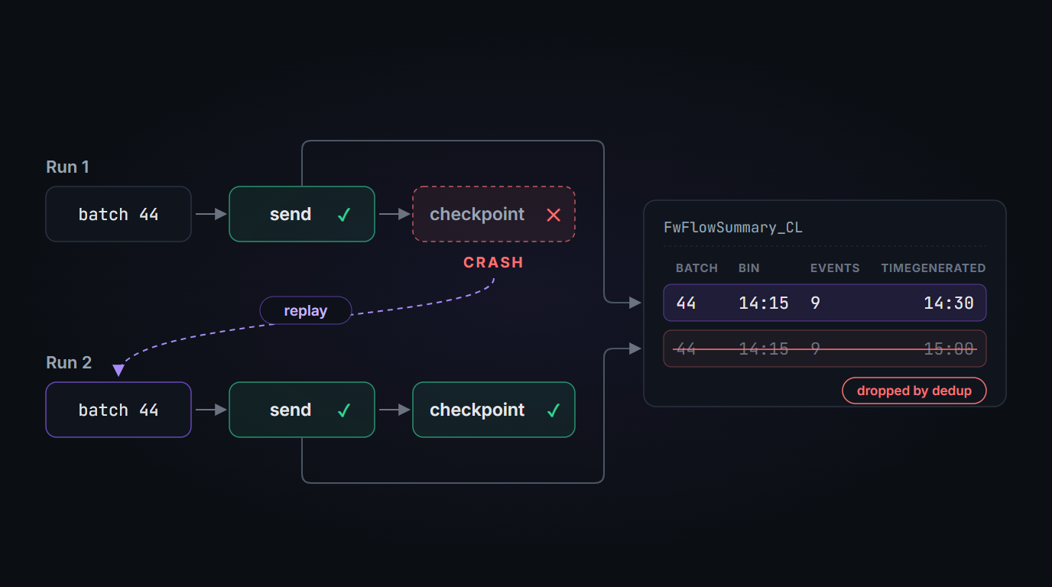Click the BATCH column header
This screenshot has height=587, width=1052.
696,268
